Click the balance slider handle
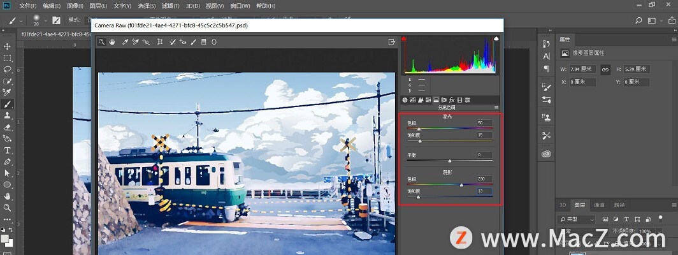 pyautogui.click(x=450, y=161)
